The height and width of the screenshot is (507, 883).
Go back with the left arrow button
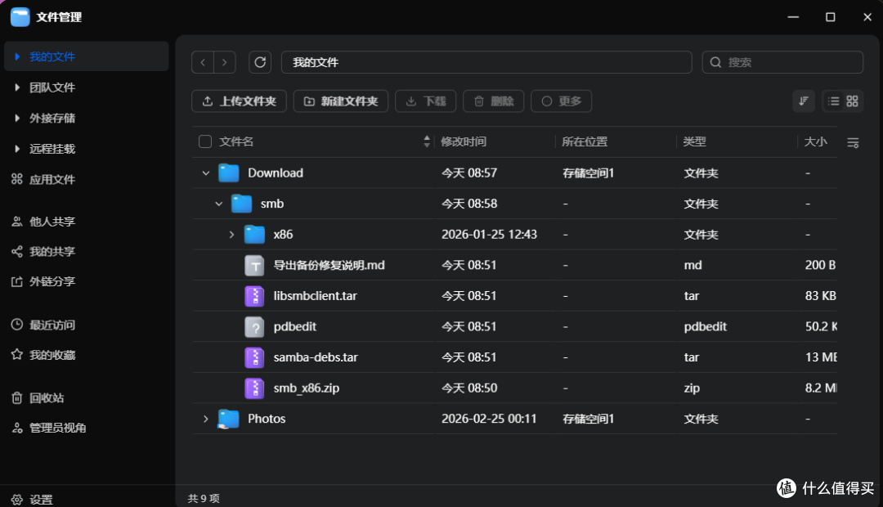[203, 62]
